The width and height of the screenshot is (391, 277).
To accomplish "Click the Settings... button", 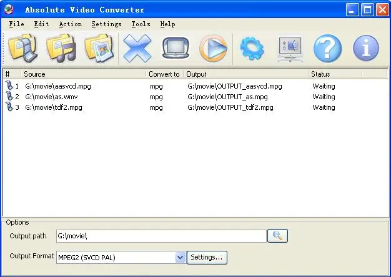I will 207,257.
